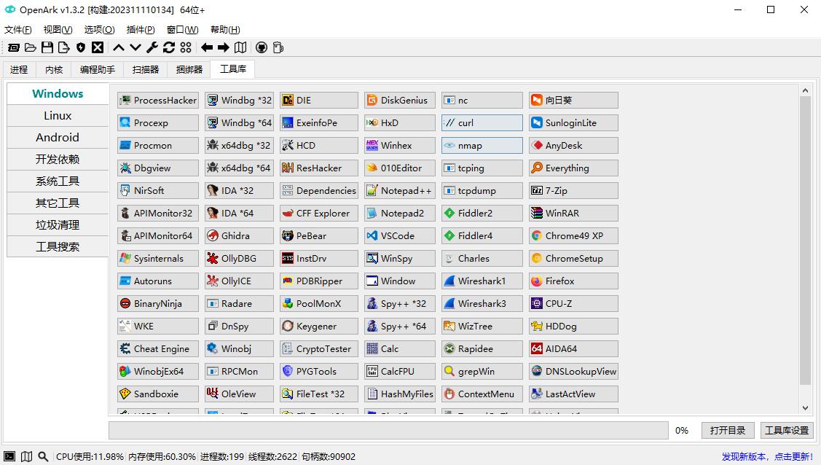Click the shield icon in the toolbar
Screen dimensions: 821x465
pyautogui.click(x=81, y=47)
